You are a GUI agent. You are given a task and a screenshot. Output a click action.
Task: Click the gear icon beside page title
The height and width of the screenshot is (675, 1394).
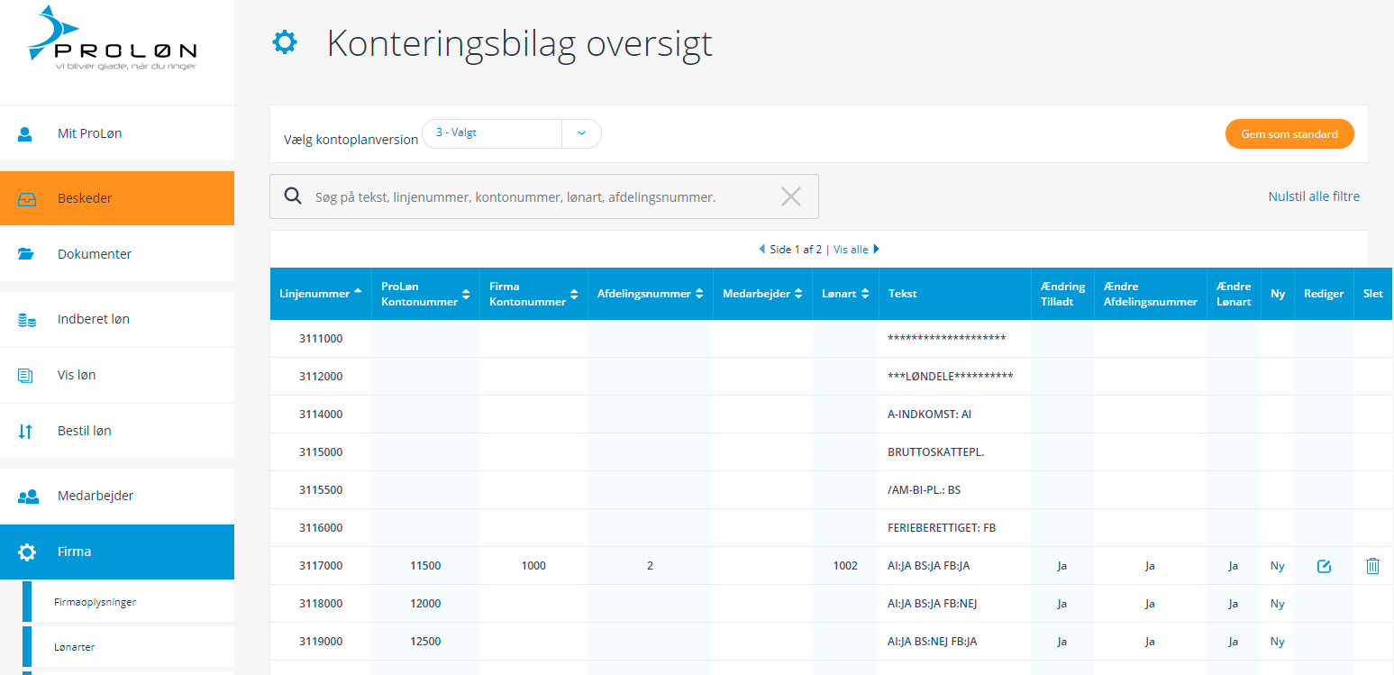[285, 42]
